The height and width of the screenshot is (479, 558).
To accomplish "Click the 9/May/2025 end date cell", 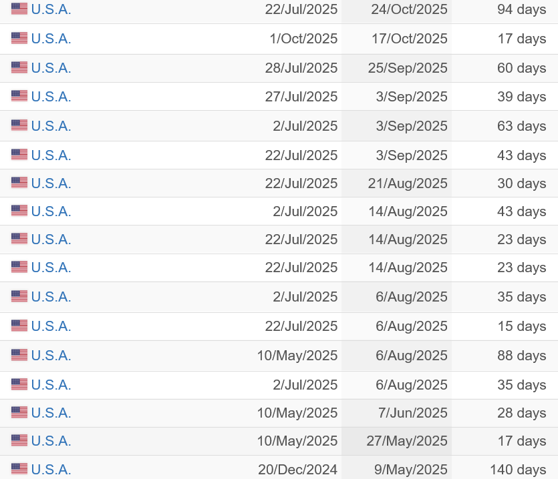I will 410,470.
